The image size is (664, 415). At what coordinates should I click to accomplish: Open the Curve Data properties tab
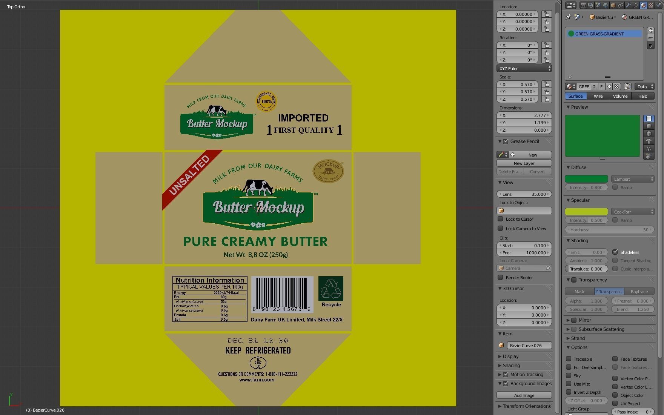click(x=636, y=5)
